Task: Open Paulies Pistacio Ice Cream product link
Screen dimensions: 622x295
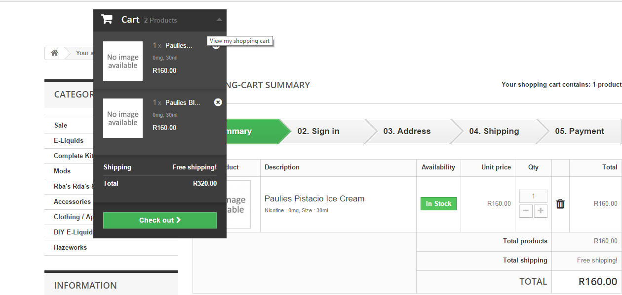Action: 314,199
